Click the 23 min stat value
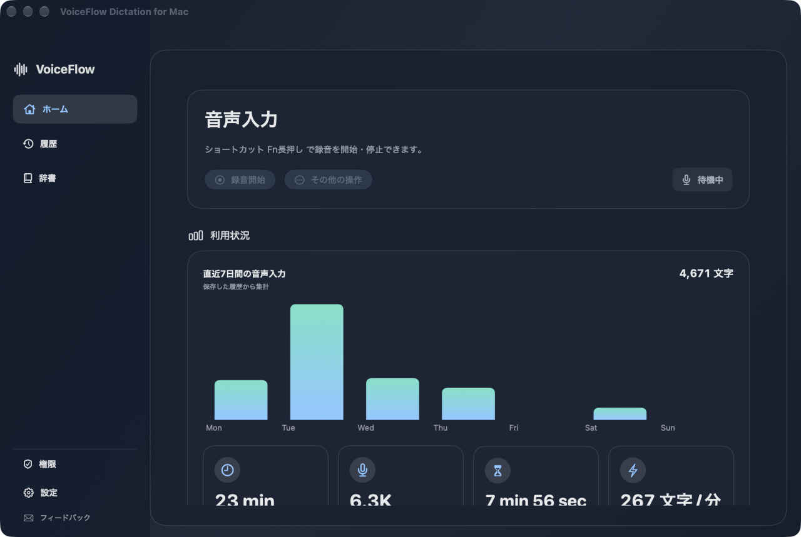801x537 pixels. tap(245, 500)
